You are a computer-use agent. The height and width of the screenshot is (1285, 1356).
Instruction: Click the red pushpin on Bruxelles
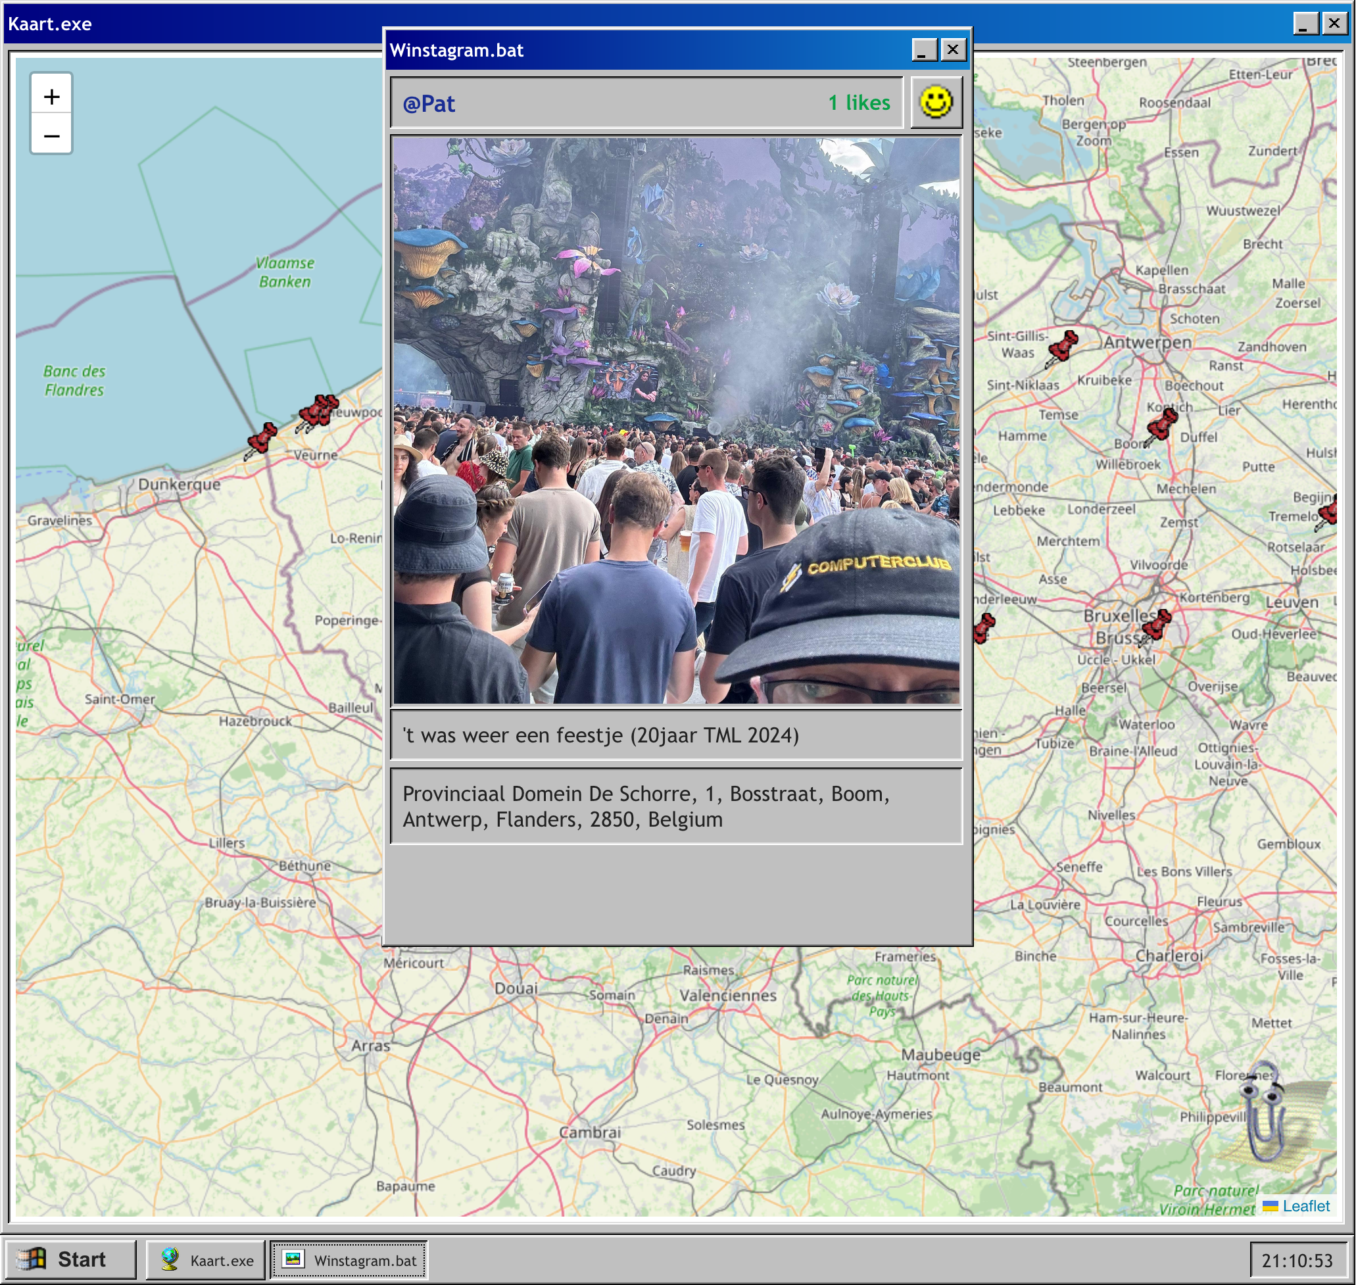coord(1157,625)
